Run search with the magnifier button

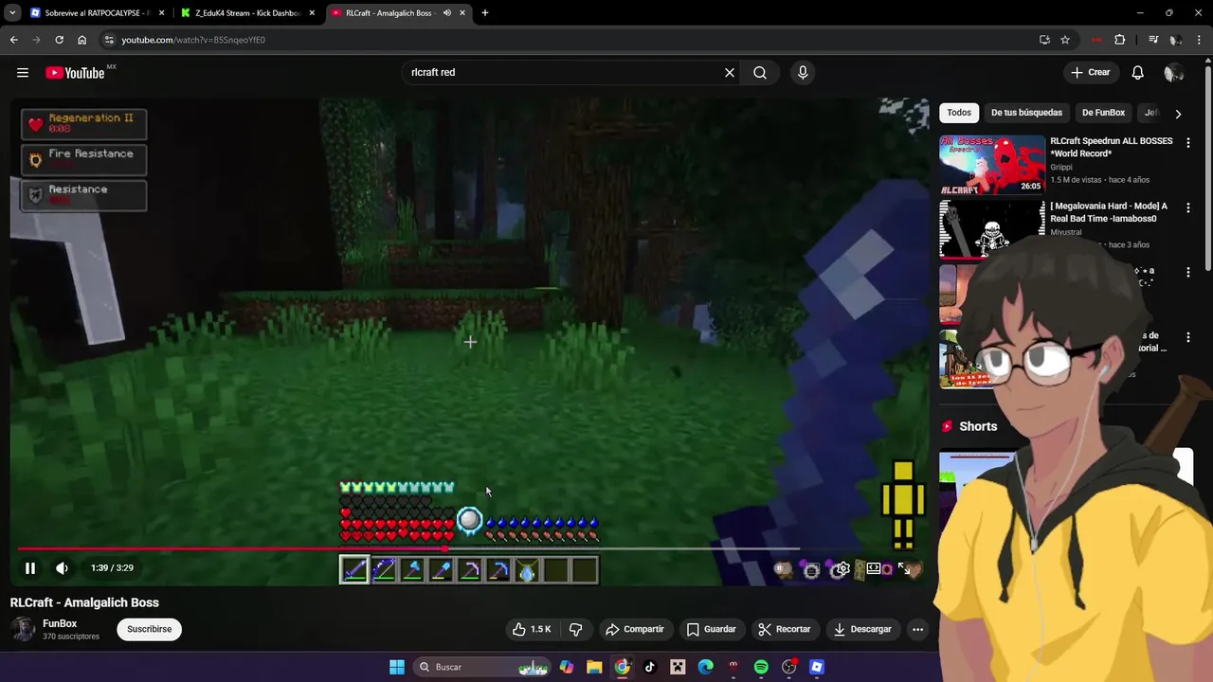click(760, 73)
